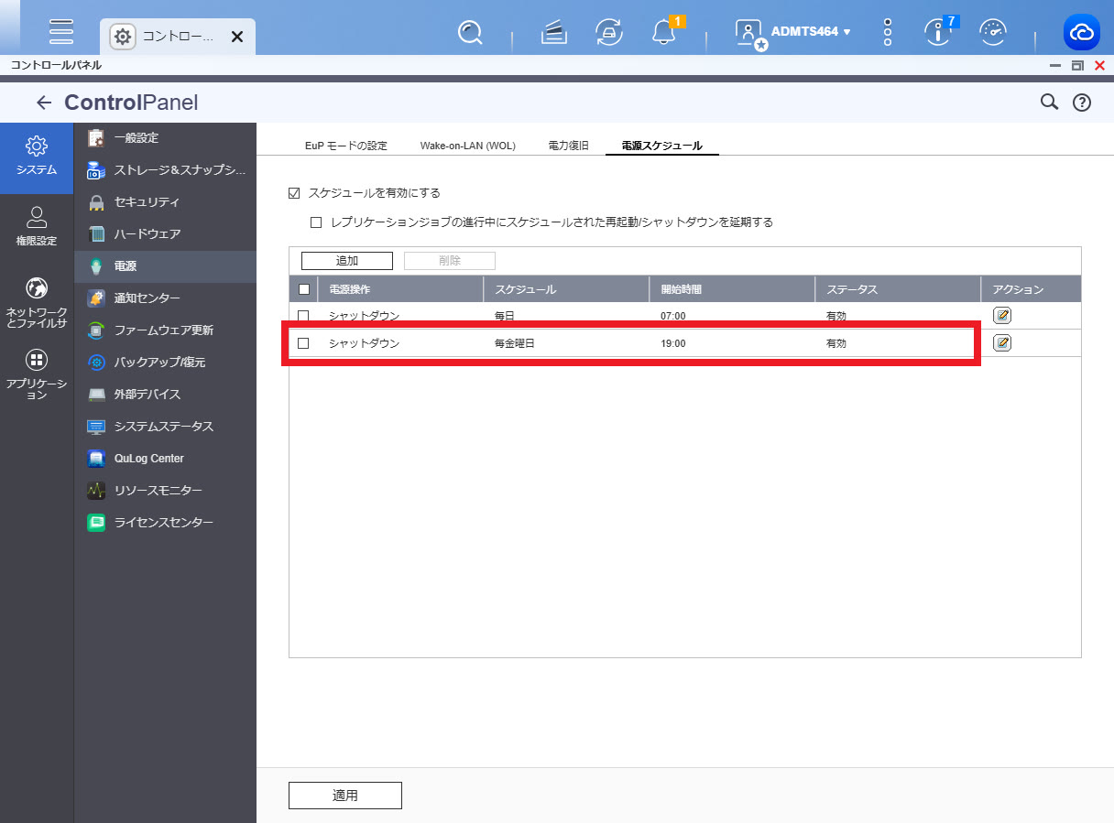
Task: Edit the Friday 19:00 shutdown schedule
Action: (x=1002, y=343)
